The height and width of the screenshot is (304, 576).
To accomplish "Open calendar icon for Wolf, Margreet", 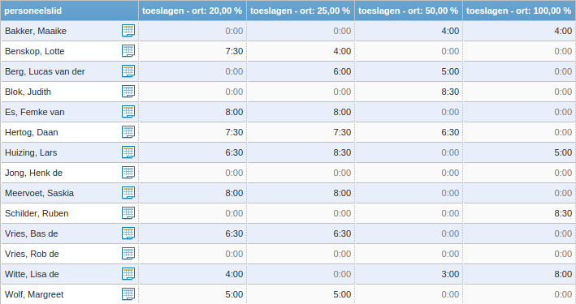I will click(128, 294).
